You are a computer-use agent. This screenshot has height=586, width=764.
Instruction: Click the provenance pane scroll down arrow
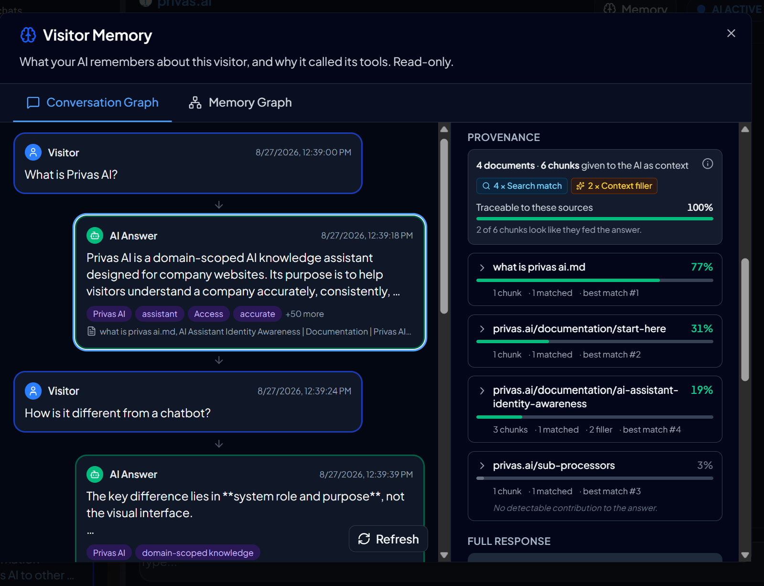(745, 555)
